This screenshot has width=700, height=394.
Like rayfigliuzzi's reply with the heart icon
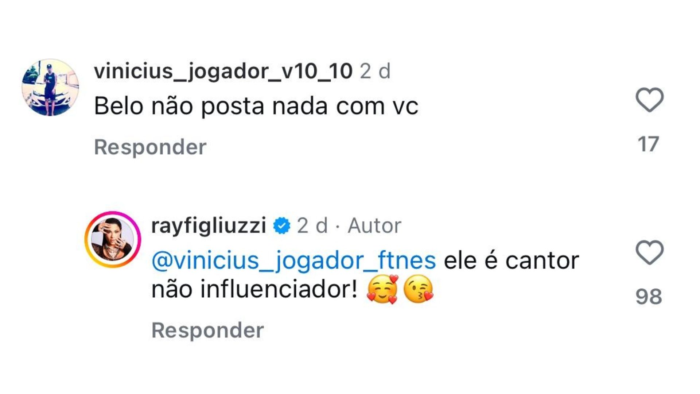point(649,252)
